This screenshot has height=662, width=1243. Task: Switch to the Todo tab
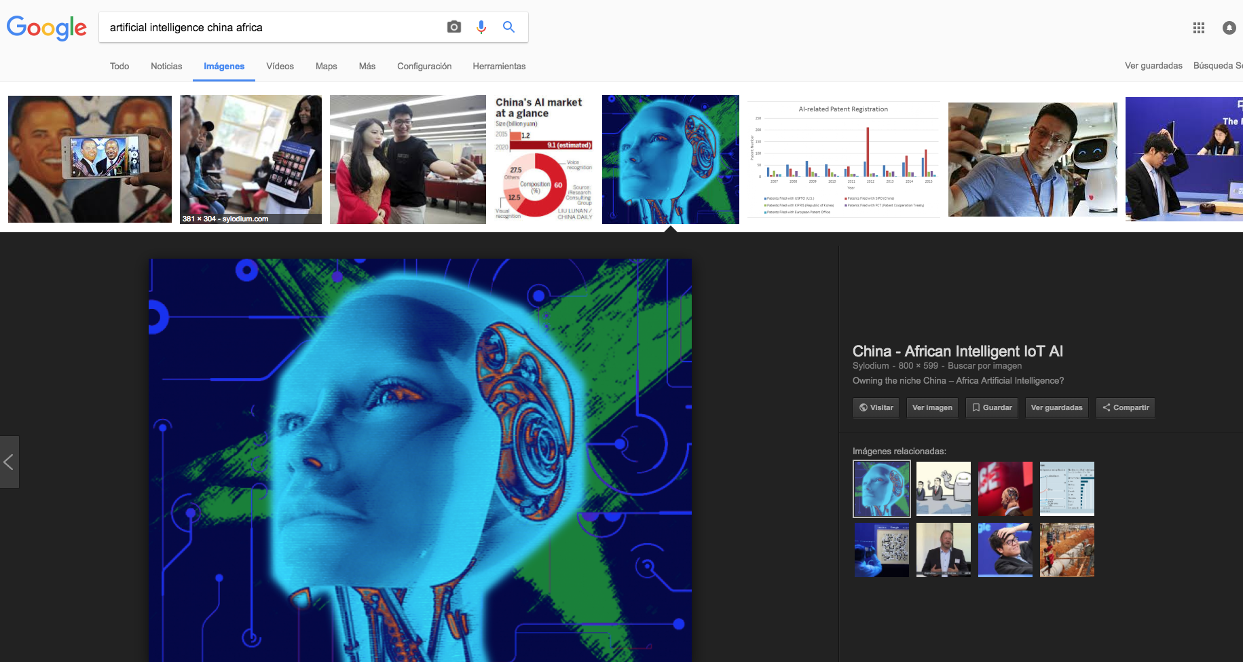coord(119,66)
